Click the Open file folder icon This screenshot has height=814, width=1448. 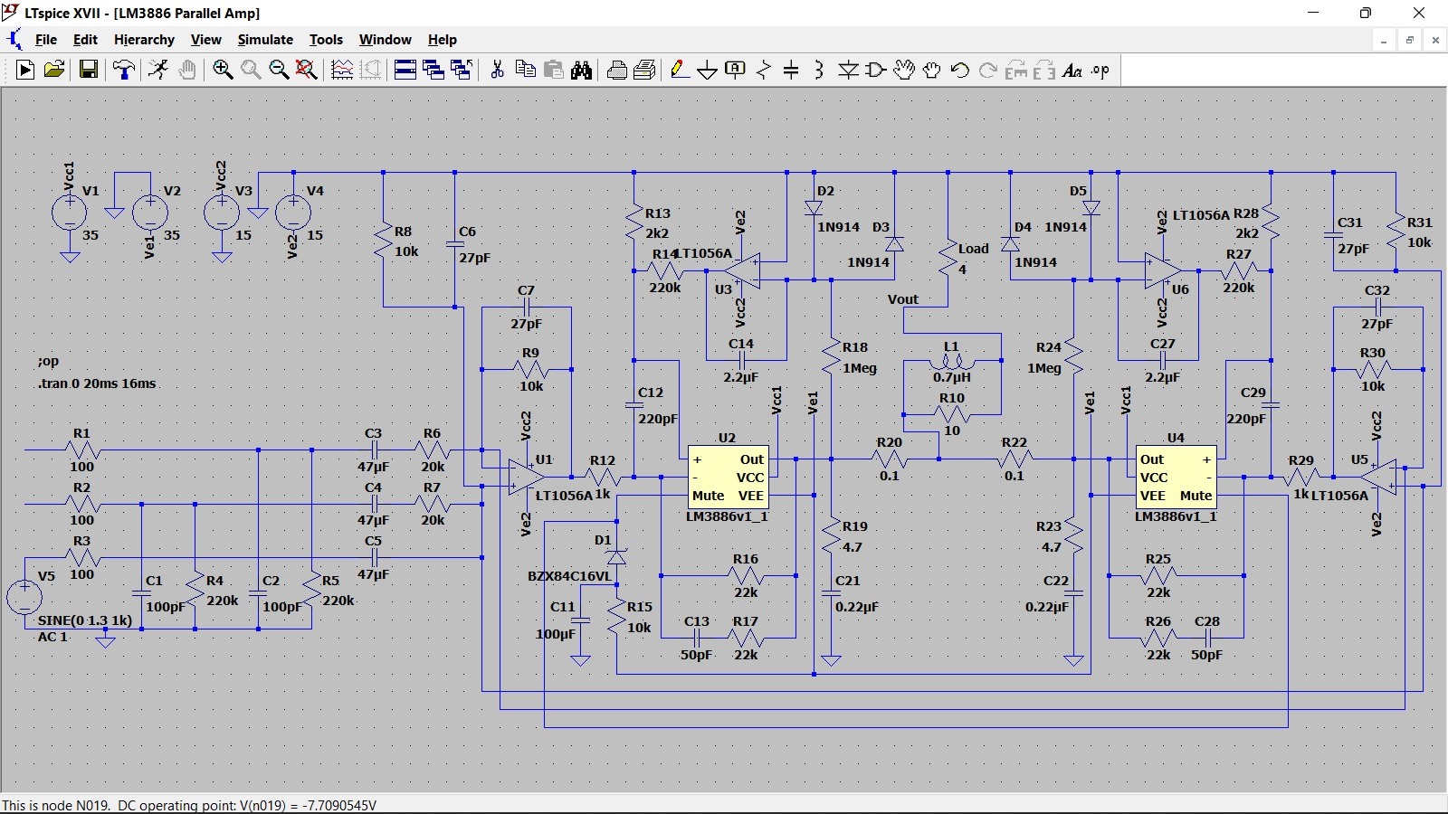click(54, 70)
